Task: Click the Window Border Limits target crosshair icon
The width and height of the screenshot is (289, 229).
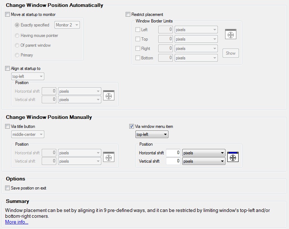Action: [231, 34]
